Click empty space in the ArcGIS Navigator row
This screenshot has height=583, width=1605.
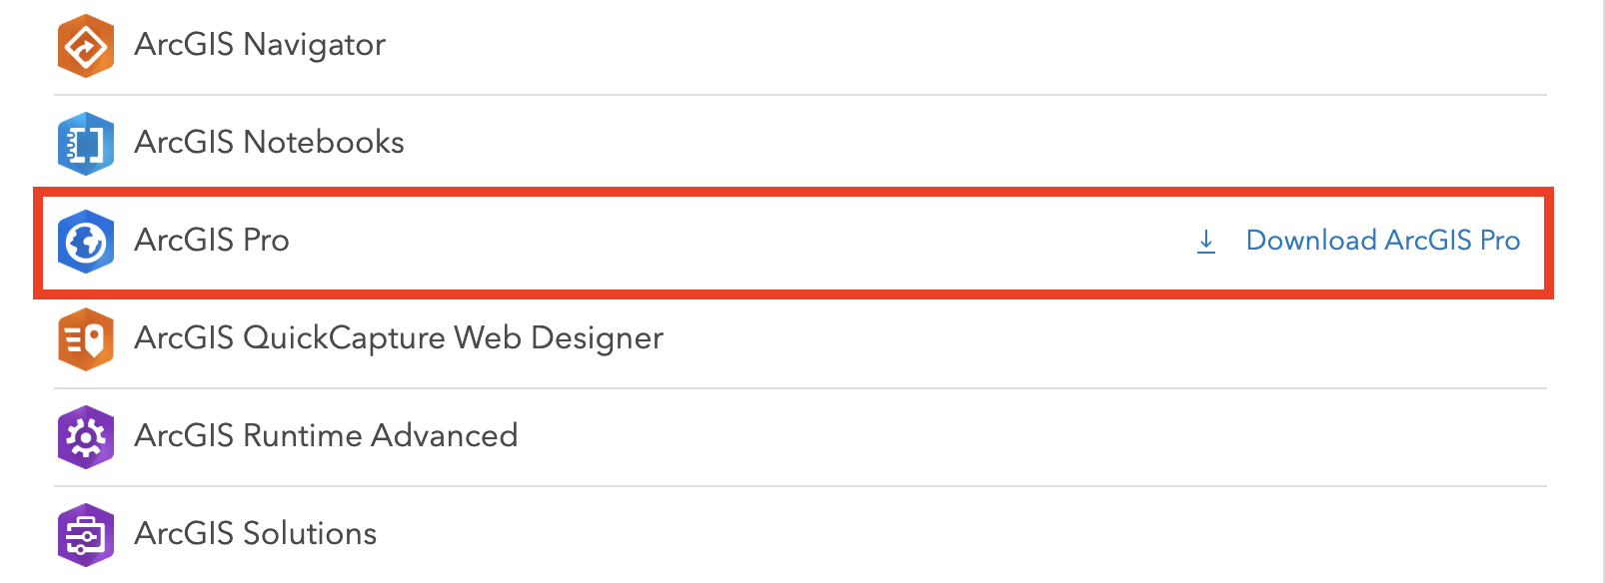tap(899, 46)
